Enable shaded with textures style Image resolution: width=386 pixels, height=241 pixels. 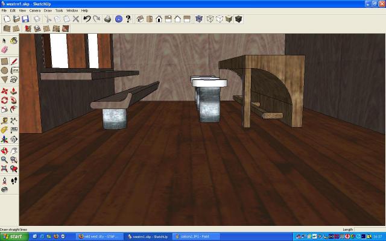pyautogui.click(x=239, y=19)
